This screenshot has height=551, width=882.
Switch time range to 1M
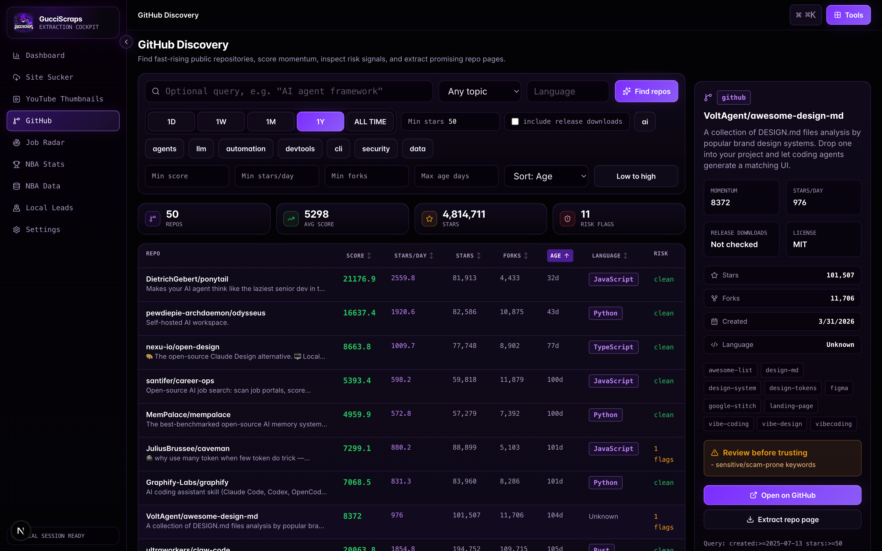point(271,122)
